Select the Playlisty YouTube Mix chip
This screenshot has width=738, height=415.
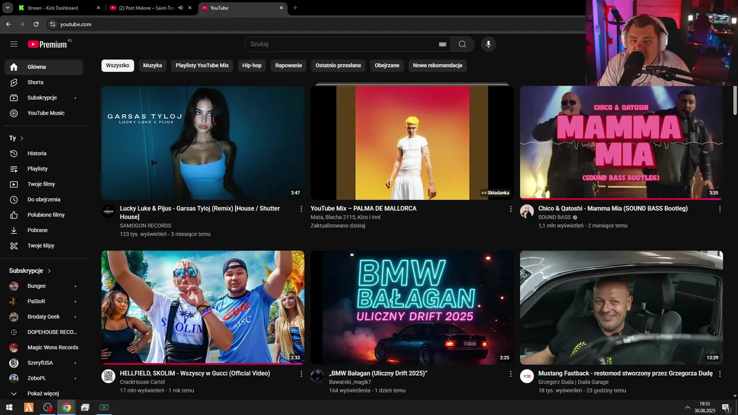(x=202, y=66)
